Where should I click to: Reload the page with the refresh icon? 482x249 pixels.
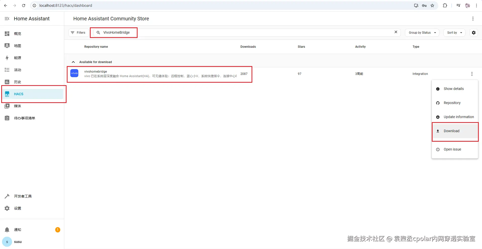pos(24,6)
